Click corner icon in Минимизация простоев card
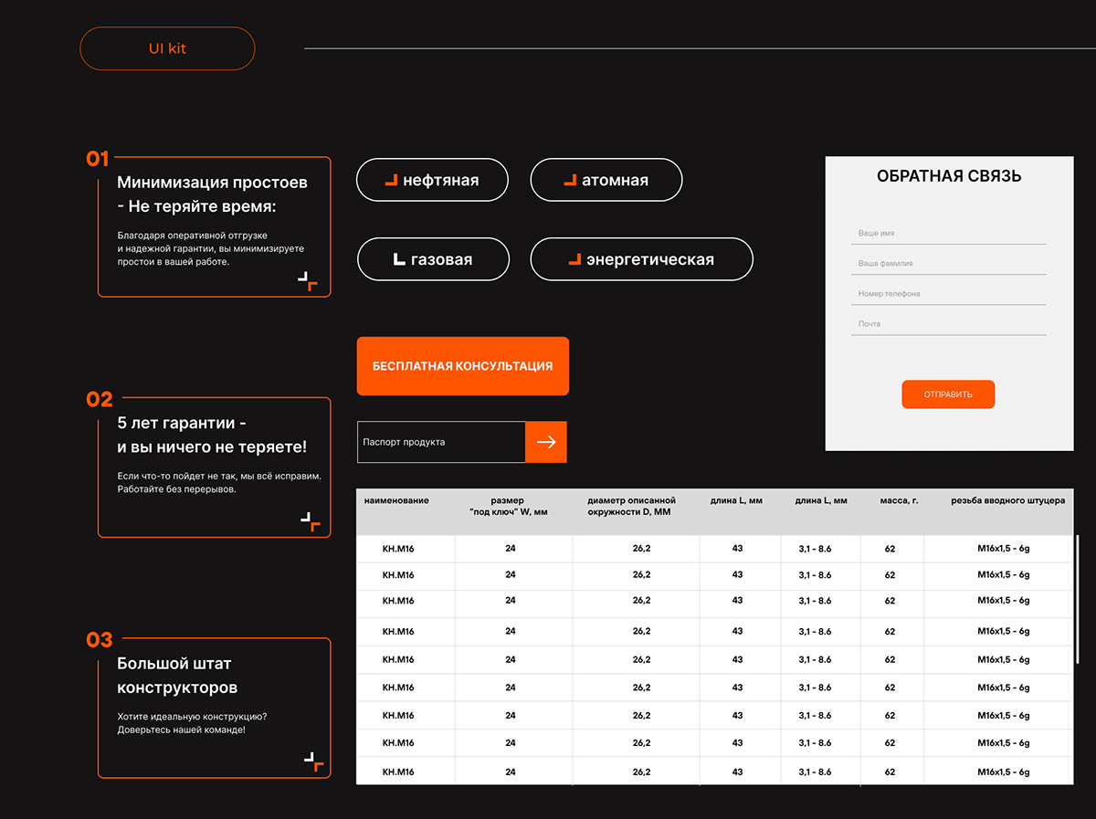Image resolution: width=1096 pixels, height=819 pixels. click(308, 281)
